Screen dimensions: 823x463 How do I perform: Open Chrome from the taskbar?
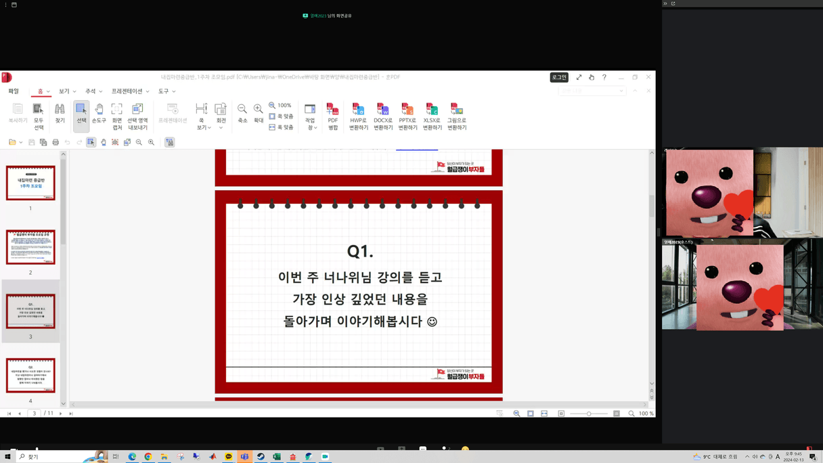coord(148,457)
